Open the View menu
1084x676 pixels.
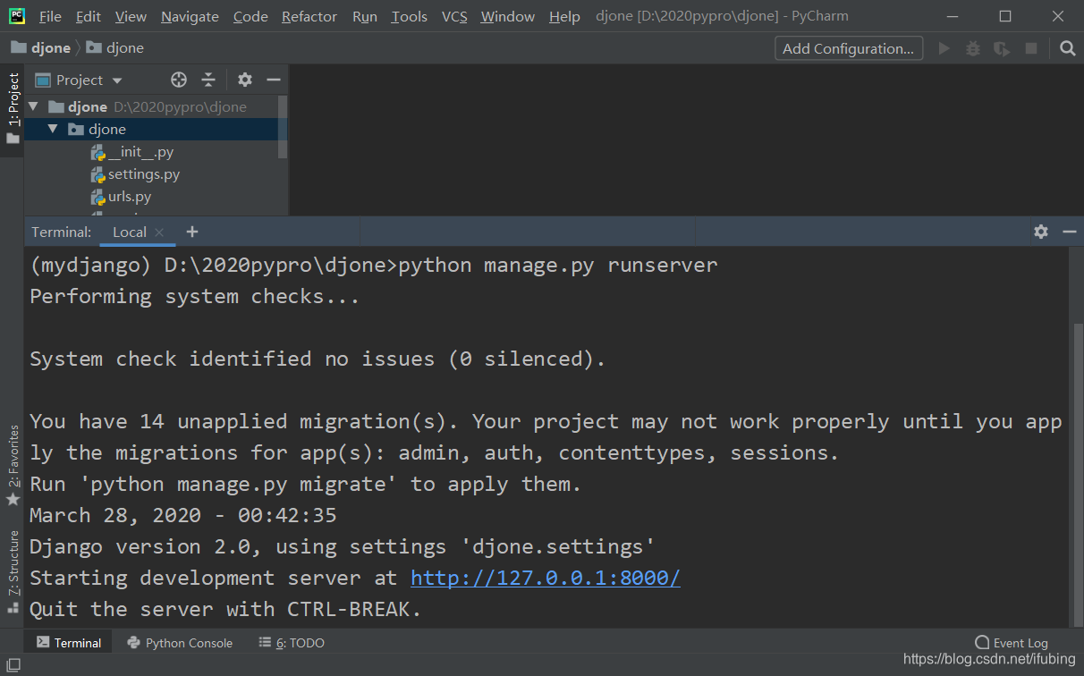pyautogui.click(x=131, y=16)
